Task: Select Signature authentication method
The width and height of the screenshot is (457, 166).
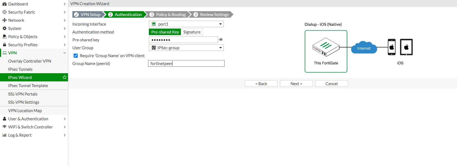Action: point(192,32)
